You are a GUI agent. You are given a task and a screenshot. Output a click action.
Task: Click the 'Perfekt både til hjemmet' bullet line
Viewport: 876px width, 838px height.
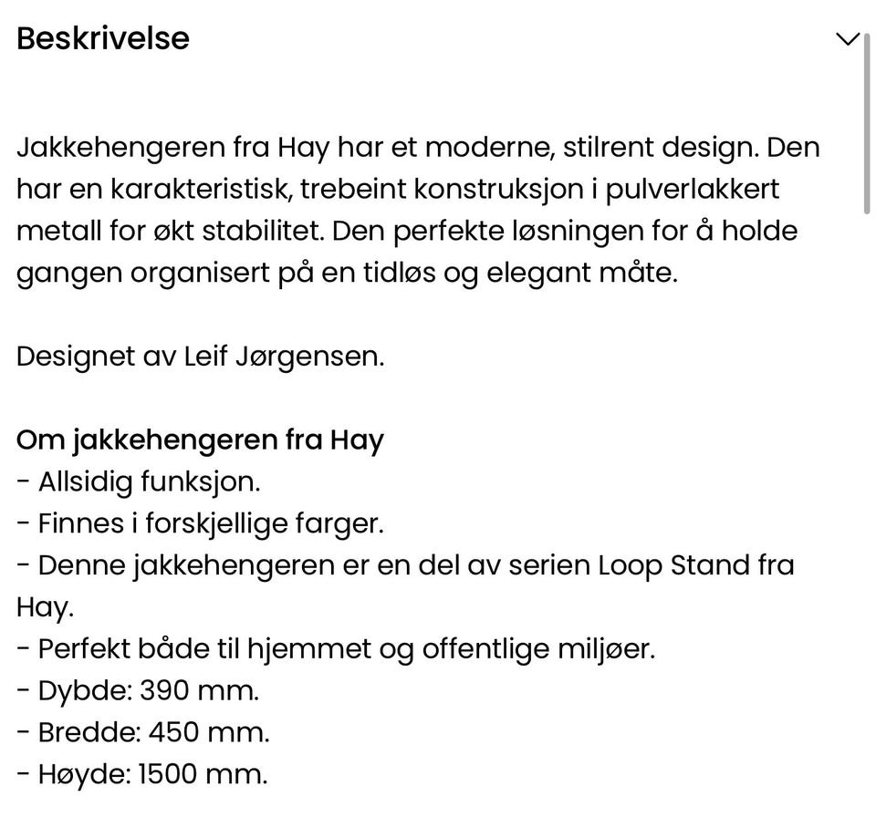tap(336, 648)
